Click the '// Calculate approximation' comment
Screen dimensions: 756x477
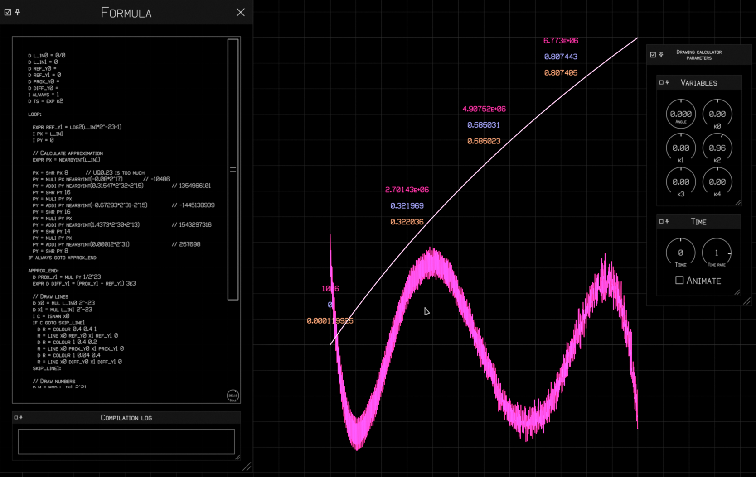(x=68, y=153)
